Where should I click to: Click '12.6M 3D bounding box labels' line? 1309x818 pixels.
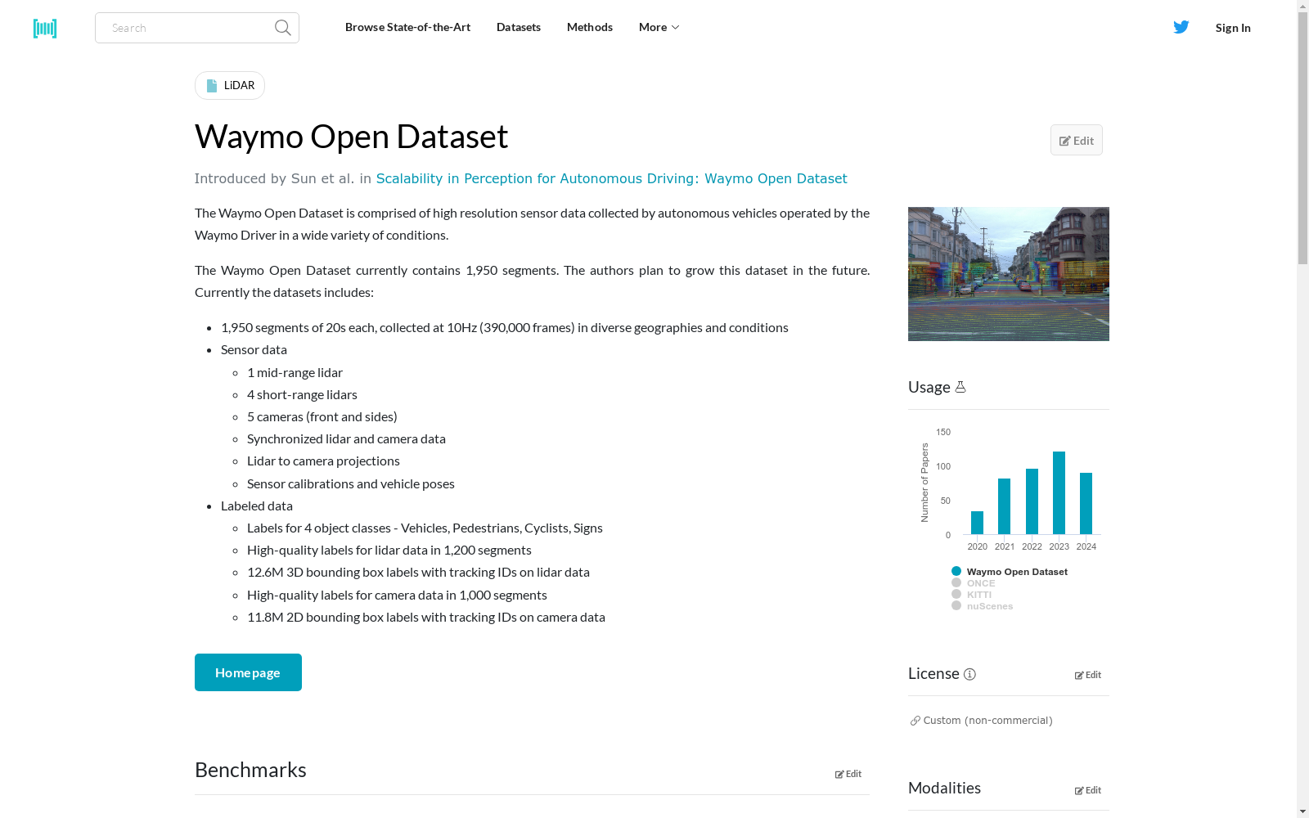(418, 572)
